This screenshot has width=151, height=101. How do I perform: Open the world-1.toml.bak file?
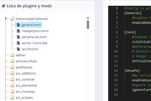[34, 43]
